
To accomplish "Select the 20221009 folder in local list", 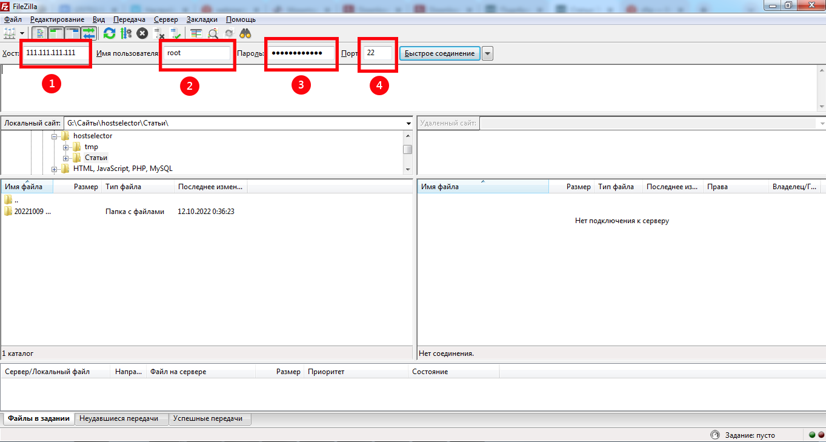I will coord(27,212).
